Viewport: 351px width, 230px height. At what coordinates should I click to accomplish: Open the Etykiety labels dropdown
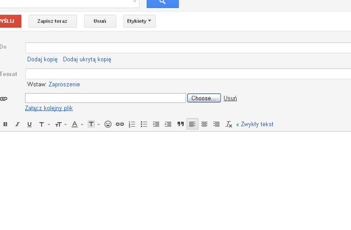pos(139,21)
